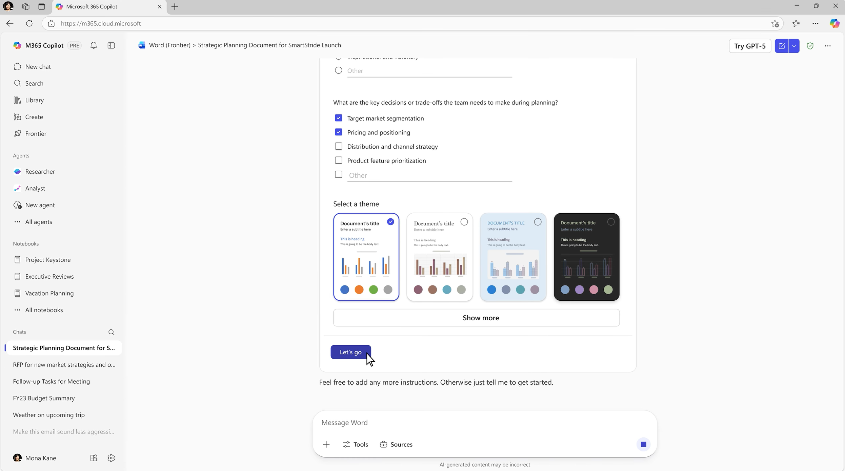Search chats with the magnifier icon
Viewport: 845px width, 471px height.
(x=111, y=332)
